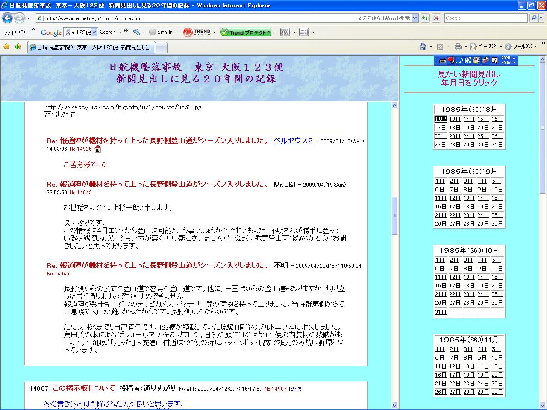The width and height of the screenshot is (547, 410).
Task: Click the Trend Micro logo
Action: point(197,32)
